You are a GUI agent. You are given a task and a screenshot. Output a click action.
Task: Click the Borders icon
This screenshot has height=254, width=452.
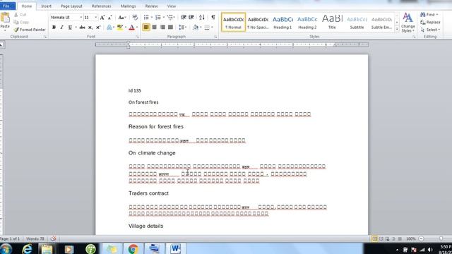coord(207,28)
